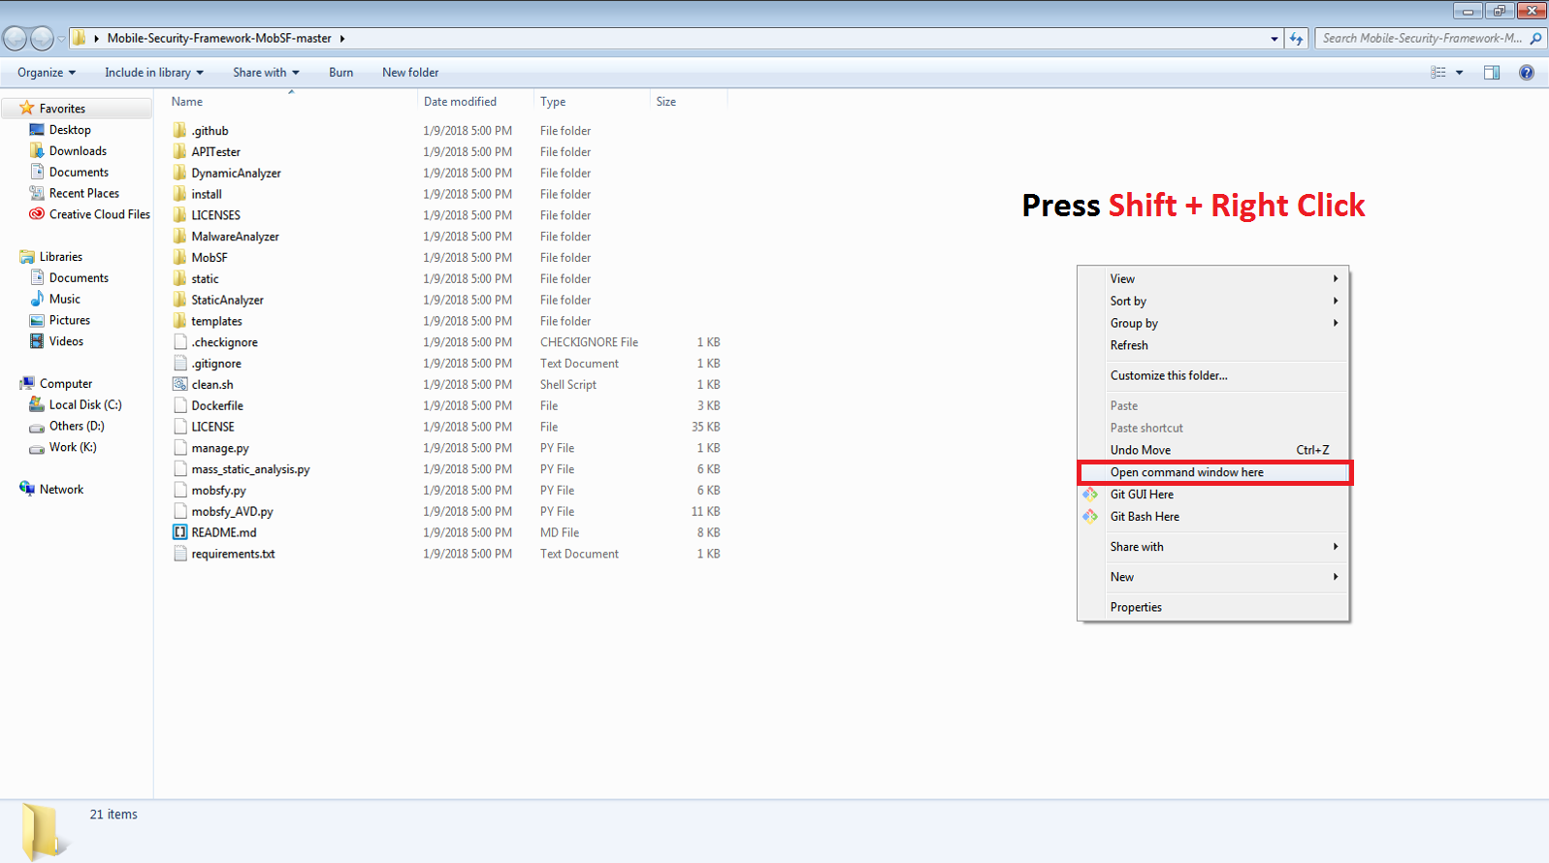
Task: Open the address bar history dropdown arrow
Action: (x=1274, y=39)
